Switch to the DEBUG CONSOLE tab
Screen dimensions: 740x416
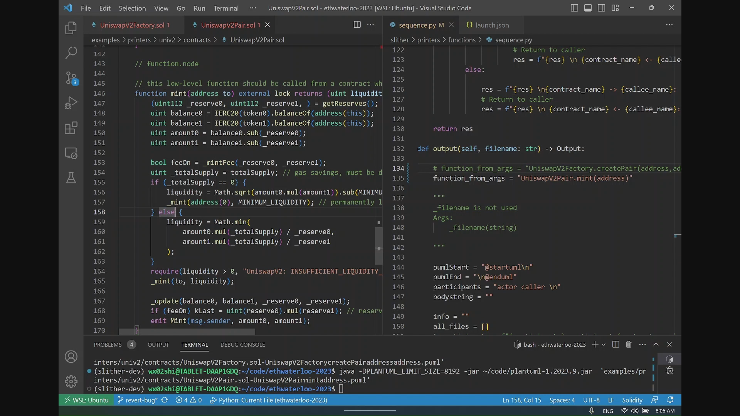[x=242, y=345]
